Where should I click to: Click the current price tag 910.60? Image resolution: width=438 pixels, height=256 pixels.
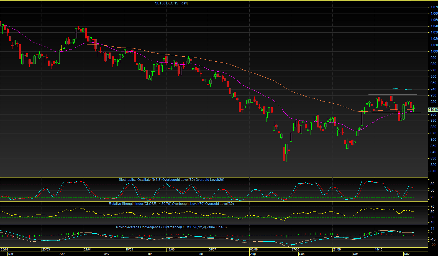tap(433, 110)
